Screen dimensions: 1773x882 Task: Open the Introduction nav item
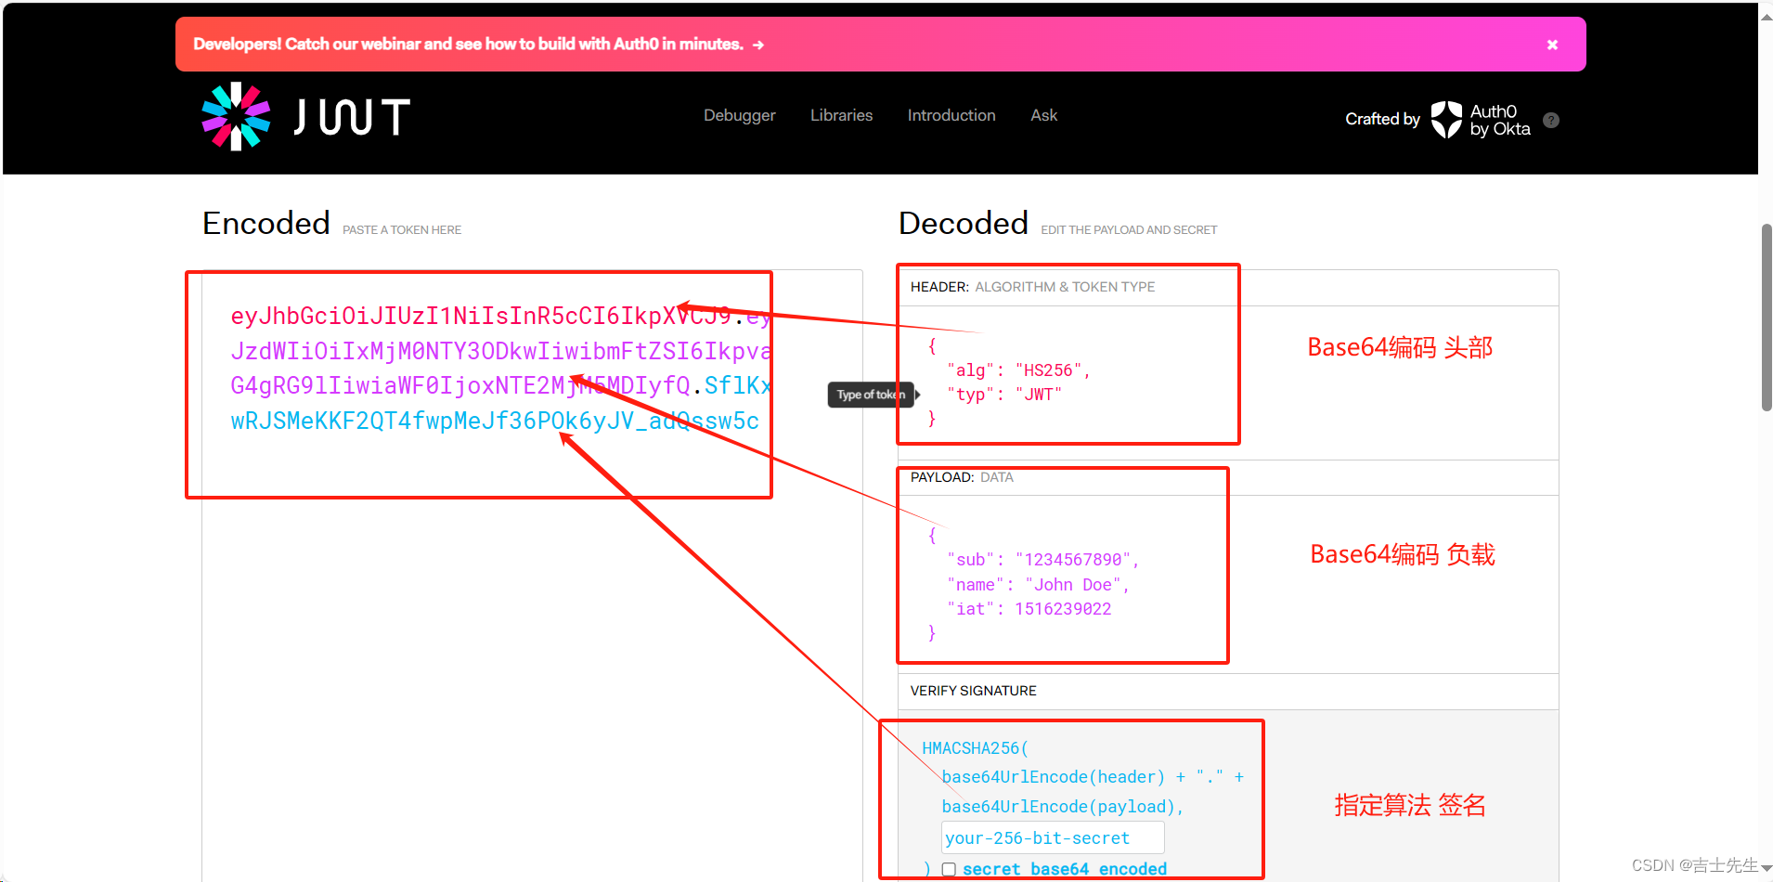click(951, 115)
